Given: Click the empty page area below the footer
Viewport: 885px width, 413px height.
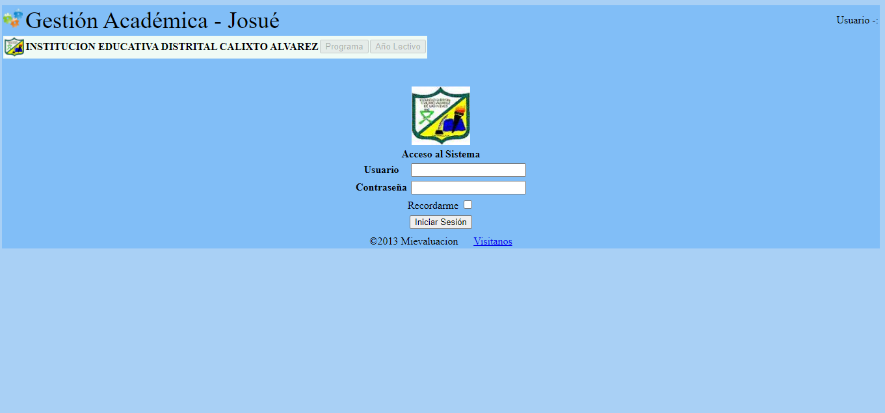Looking at the screenshot, I should [x=442, y=325].
